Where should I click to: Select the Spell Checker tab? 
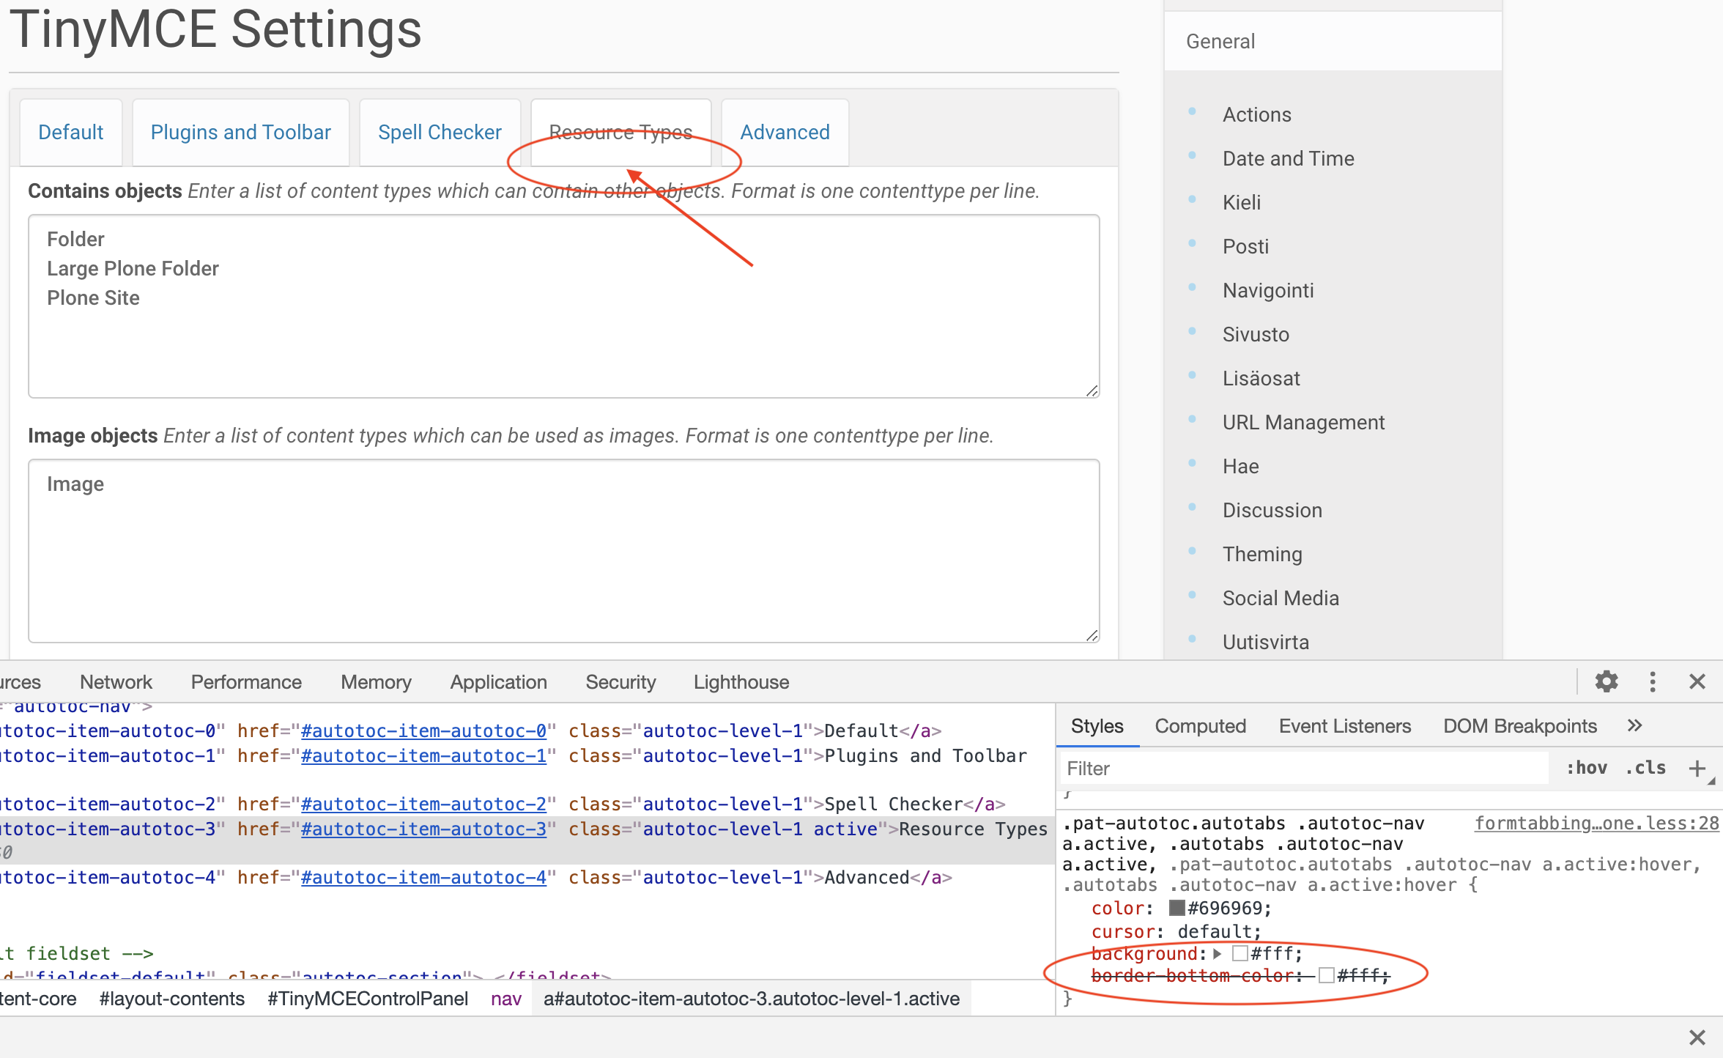(x=440, y=132)
